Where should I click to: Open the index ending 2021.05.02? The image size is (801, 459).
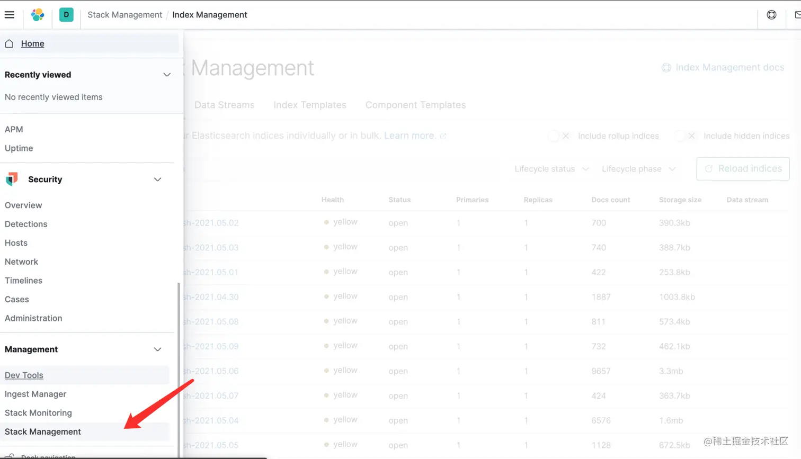(211, 223)
